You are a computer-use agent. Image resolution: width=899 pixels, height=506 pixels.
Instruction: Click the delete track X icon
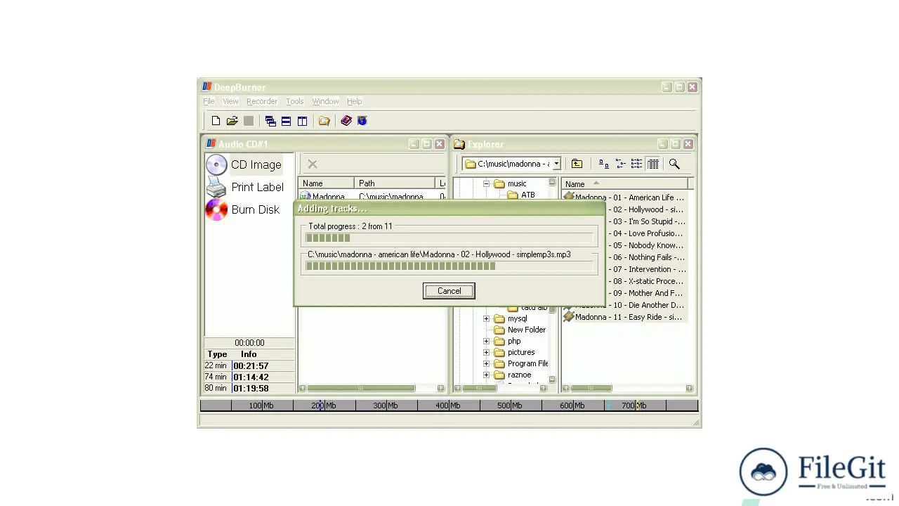coord(313,164)
